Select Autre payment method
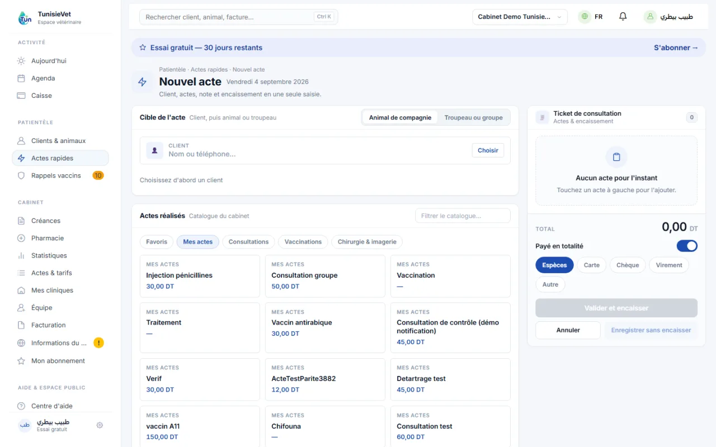 click(x=550, y=284)
